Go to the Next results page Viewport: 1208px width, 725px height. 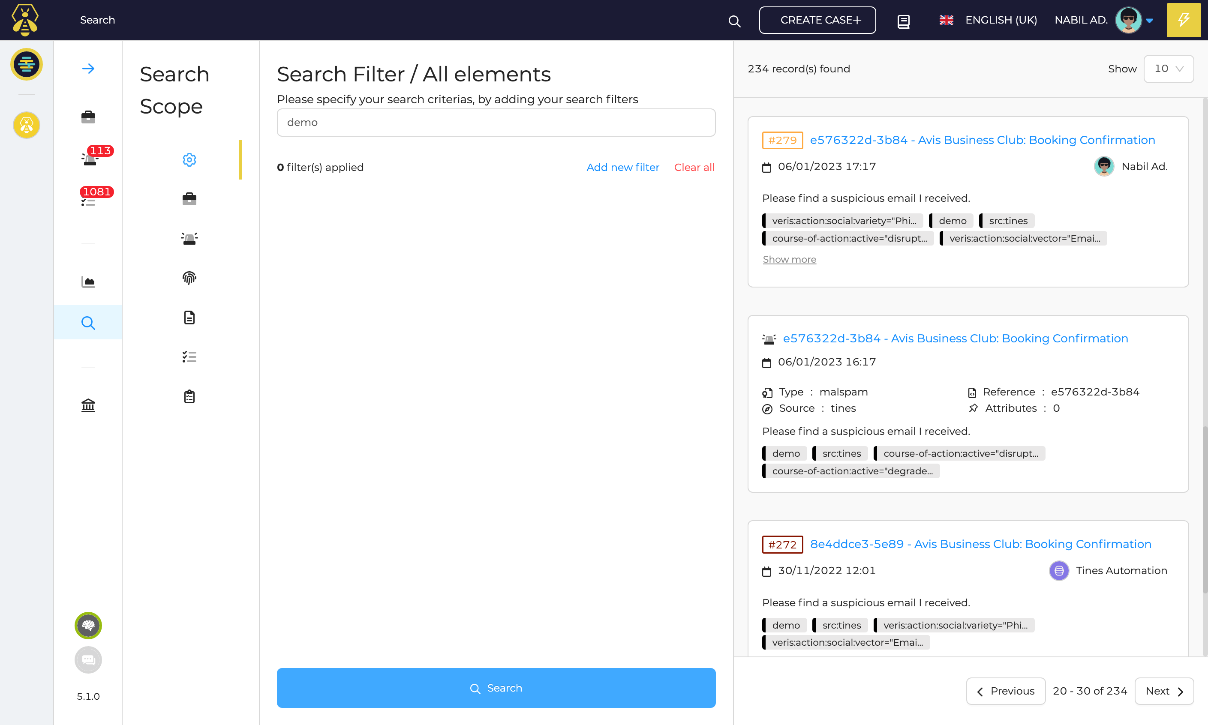click(1163, 691)
